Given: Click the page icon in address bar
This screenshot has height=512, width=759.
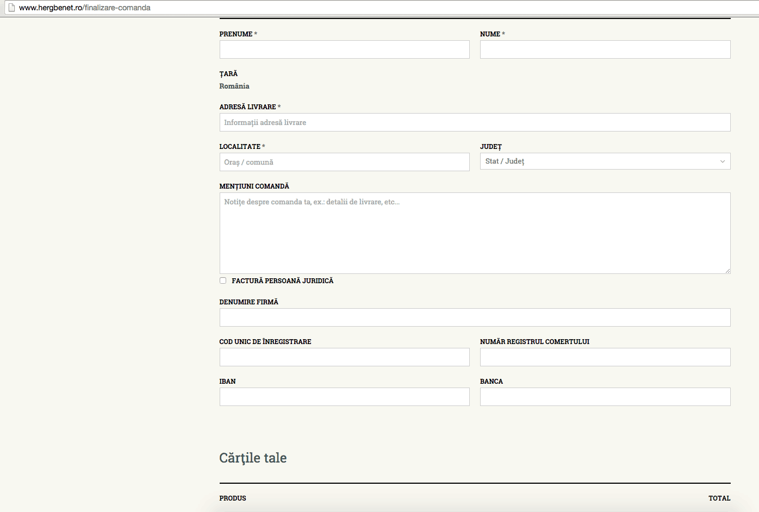Looking at the screenshot, I should (11, 8).
